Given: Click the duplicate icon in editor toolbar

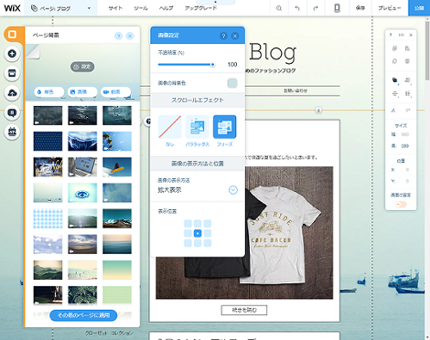Looking at the screenshot, I should [394, 61].
